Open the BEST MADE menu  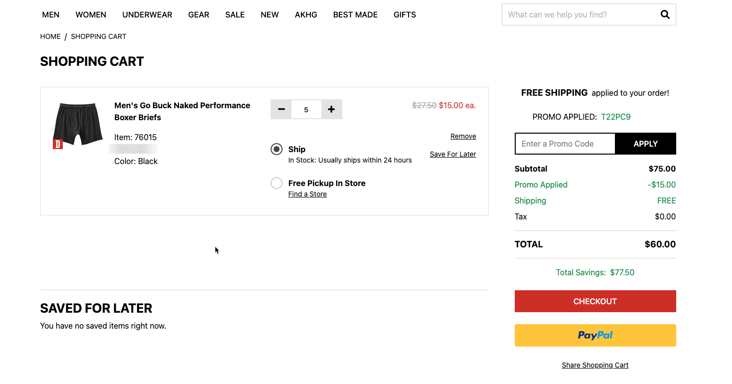(355, 14)
